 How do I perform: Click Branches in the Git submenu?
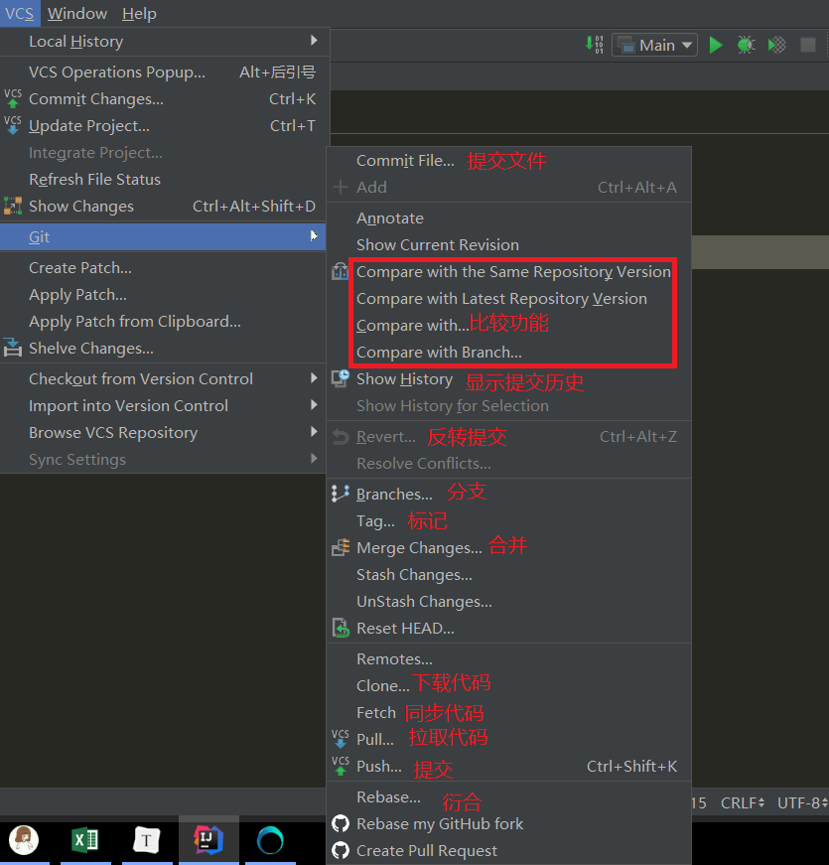(394, 494)
